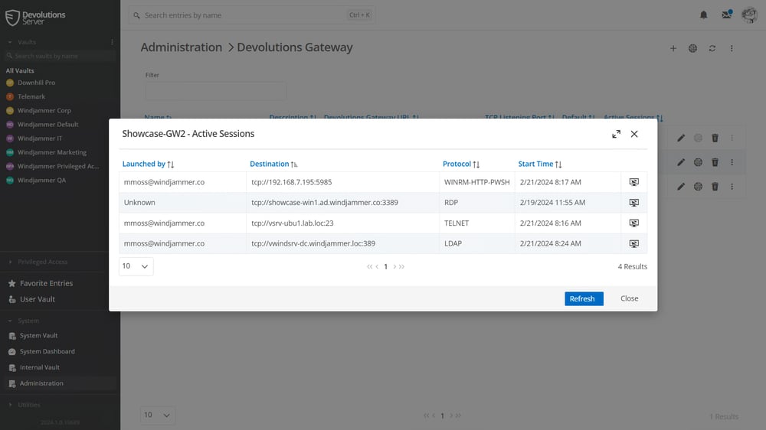Open the background page rows-per-page dropdown

tap(157, 415)
